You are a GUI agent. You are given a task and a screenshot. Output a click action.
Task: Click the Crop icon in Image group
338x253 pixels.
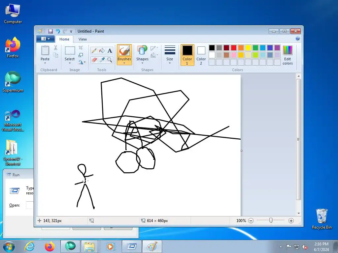(x=81, y=48)
